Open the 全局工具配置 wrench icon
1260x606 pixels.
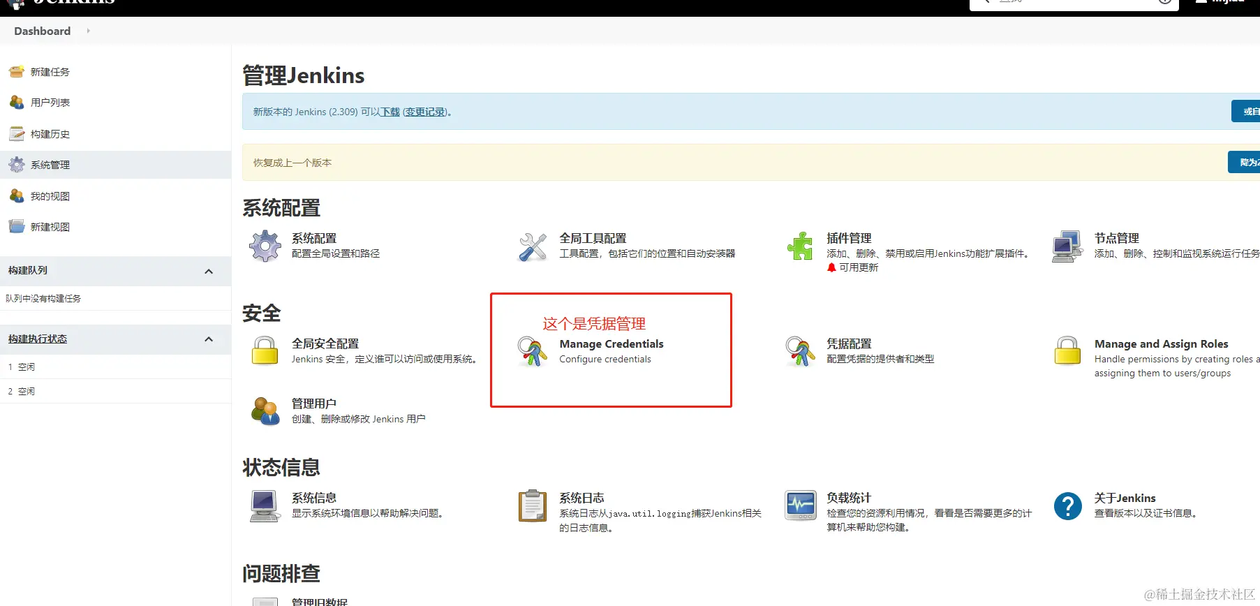click(x=533, y=246)
